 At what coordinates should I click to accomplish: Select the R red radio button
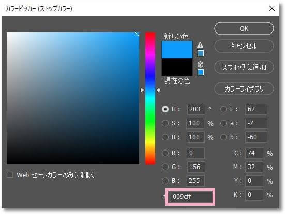point(165,153)
